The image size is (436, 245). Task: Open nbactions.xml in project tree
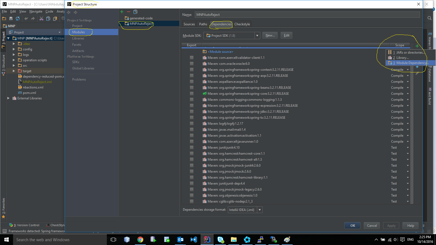tap(33, 87)
